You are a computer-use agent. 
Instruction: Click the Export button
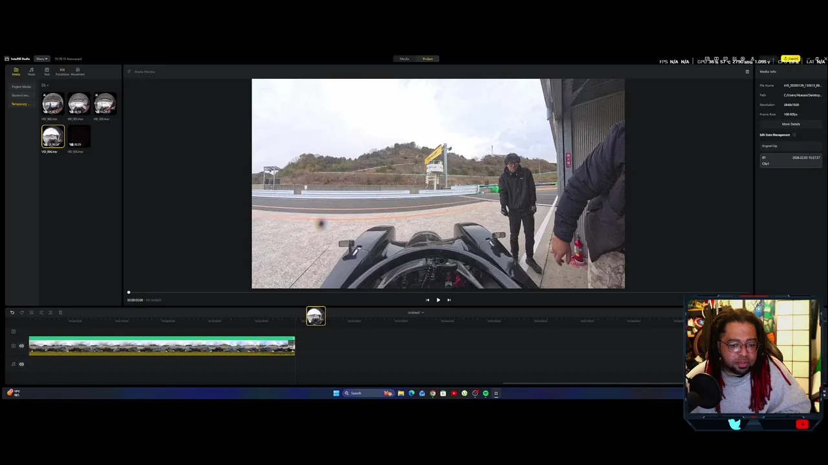pyautogui.click(x=790, y=59)
